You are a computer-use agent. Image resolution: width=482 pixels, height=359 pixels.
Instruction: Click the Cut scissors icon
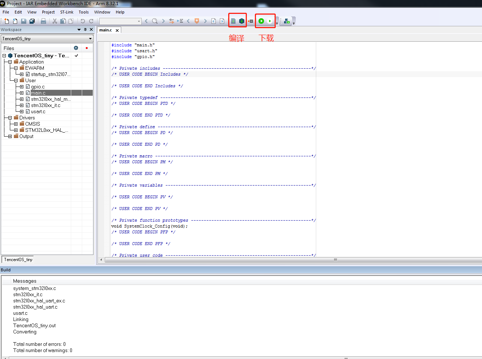54,21
